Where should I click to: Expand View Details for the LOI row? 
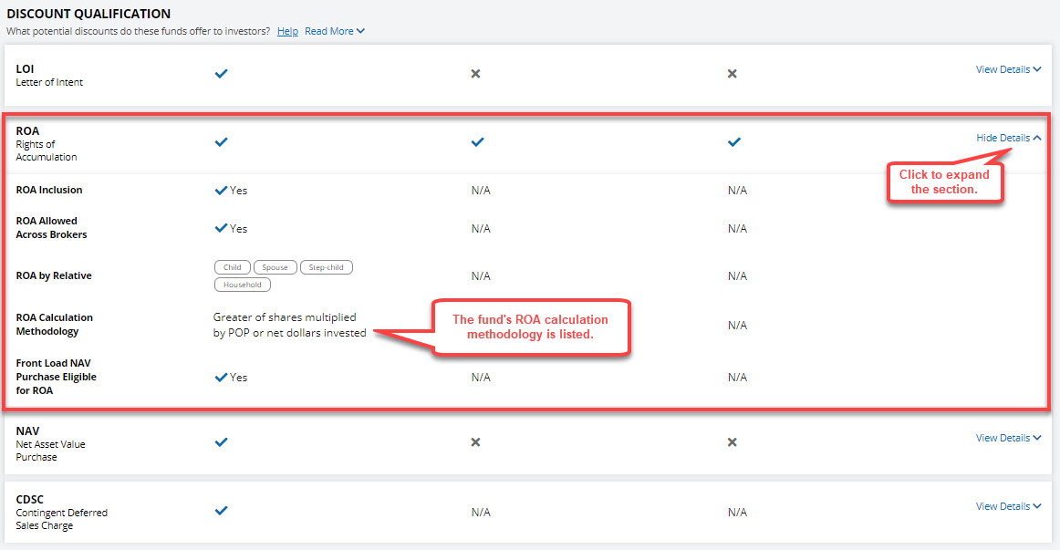coord(1008,68)
